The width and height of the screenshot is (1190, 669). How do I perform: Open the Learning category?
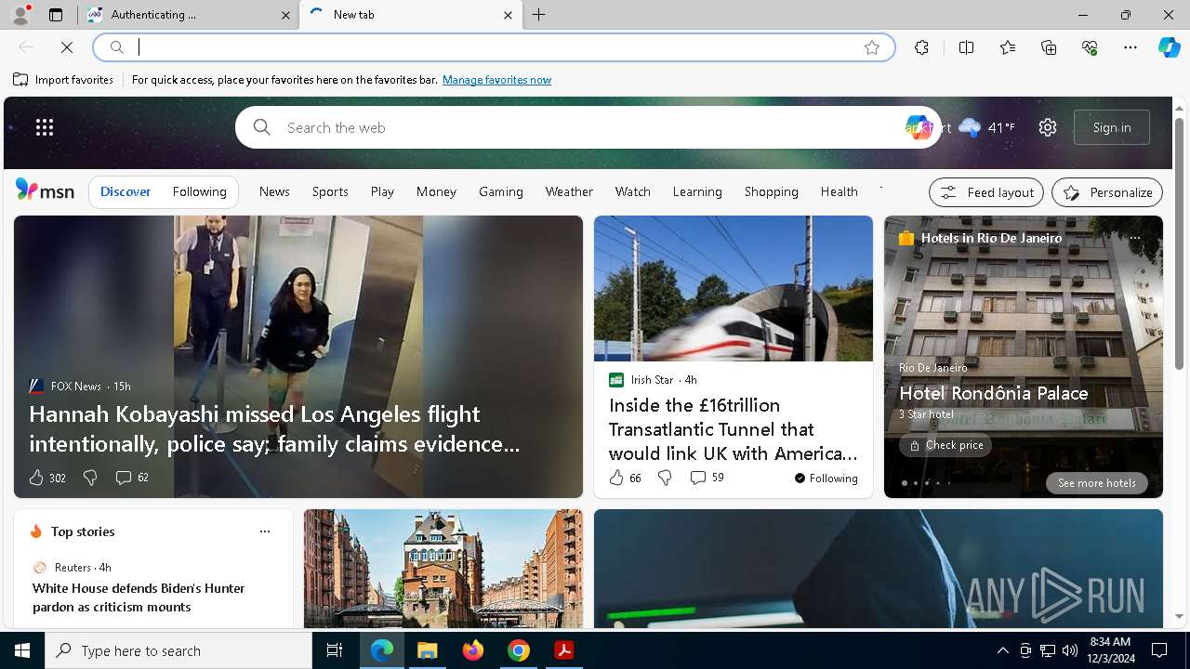pos(697,191)
